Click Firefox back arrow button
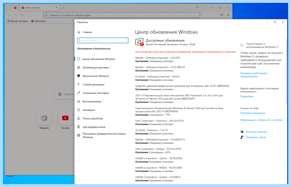 [x=9, y=15]
